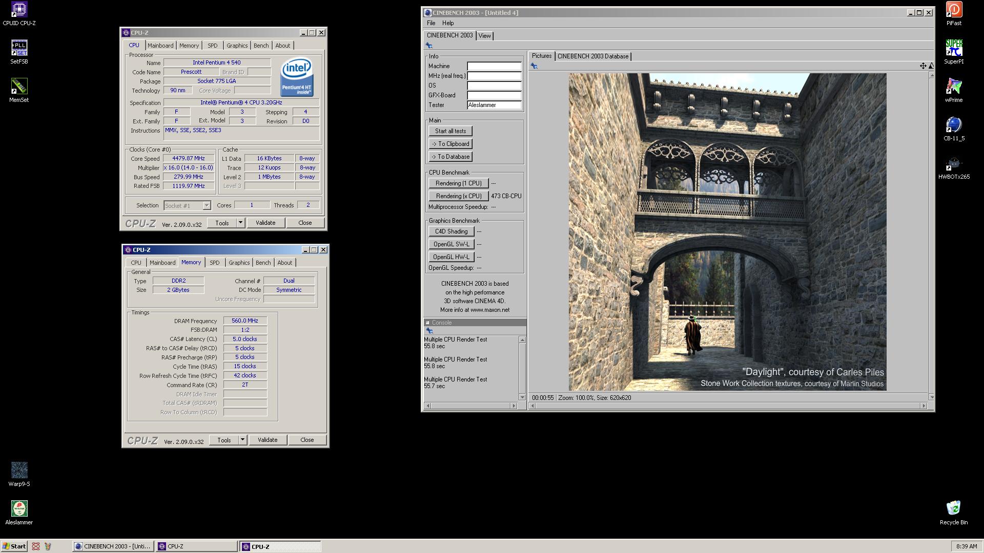The image size is (984, 553).
Task: Click Close button in lower CPU-Z window
Action: [x=307, y=440]
